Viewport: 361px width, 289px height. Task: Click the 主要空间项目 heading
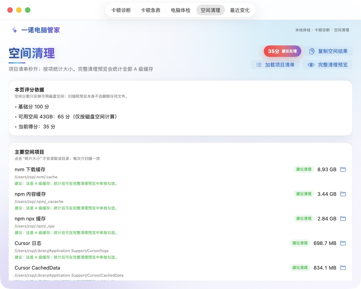pyautogui.click(x=29, y=152)
